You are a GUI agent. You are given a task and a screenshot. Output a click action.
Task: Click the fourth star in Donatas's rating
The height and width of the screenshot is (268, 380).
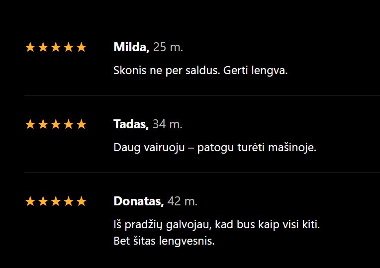69,201
